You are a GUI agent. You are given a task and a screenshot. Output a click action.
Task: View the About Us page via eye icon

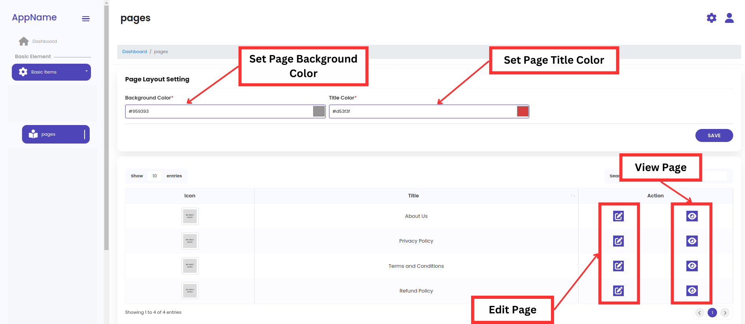pyautogui.click(x=692, y=216)
